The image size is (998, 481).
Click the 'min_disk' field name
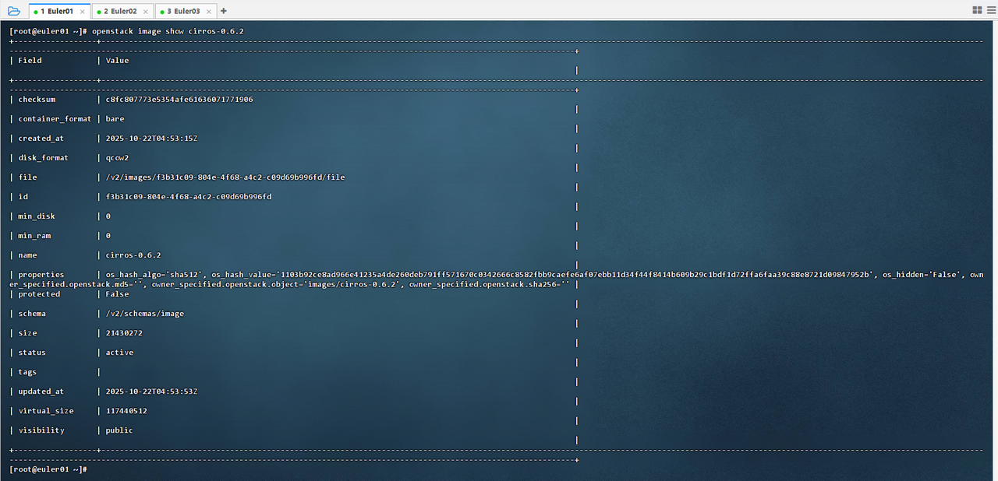37,216
